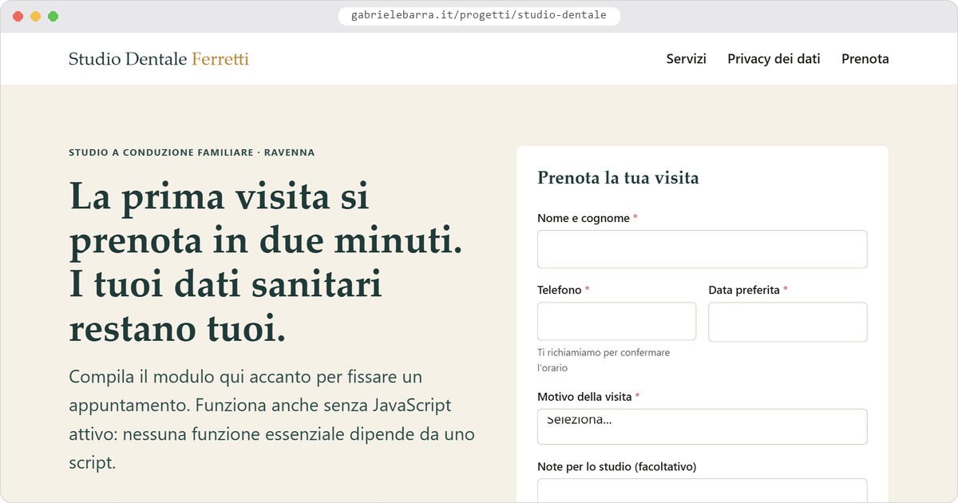Click the Studio Dentale Ferretti logo
This screenshot has height=503, width=958.
click(x=159, y=59)
